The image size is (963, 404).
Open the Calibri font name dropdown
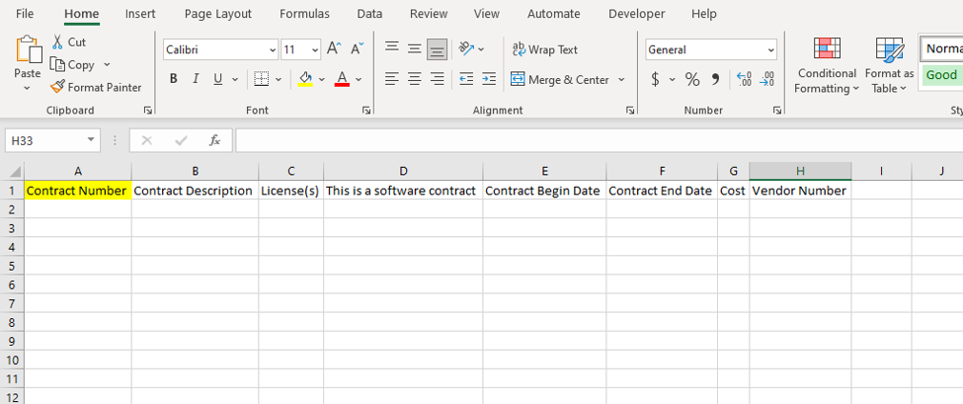(273, 49)
